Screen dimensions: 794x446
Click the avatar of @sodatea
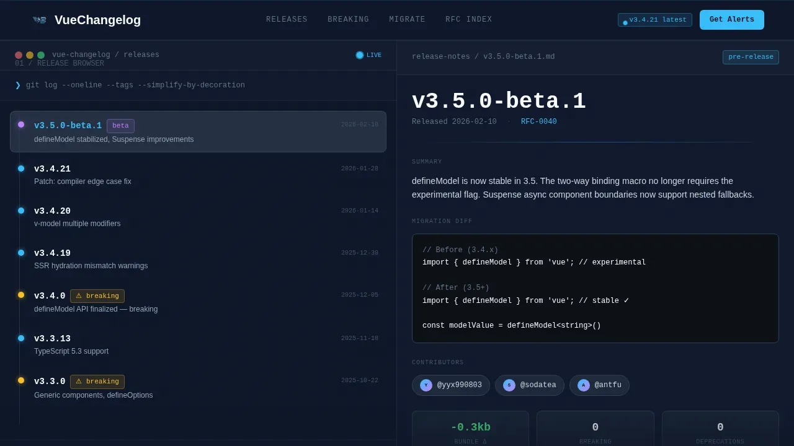(x=509, y=385)
